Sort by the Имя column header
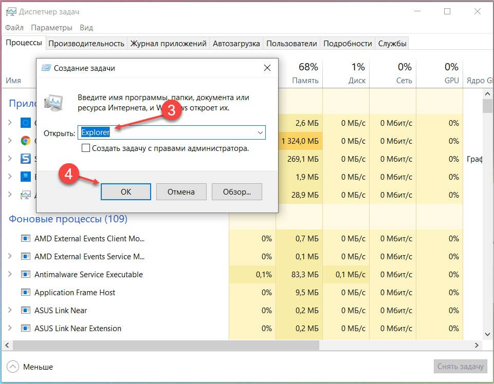Viewport: 494px width, 384px height. click(13, 81)
